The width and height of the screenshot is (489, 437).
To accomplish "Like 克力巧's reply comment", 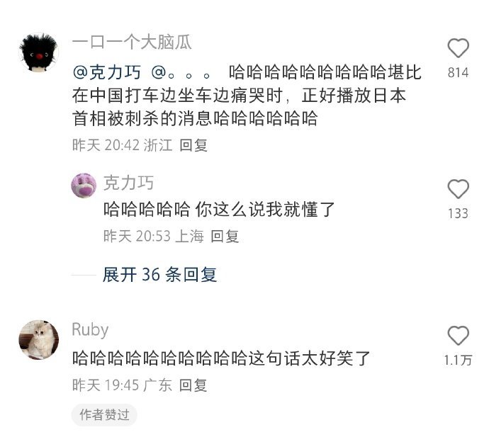I will 458,189.
